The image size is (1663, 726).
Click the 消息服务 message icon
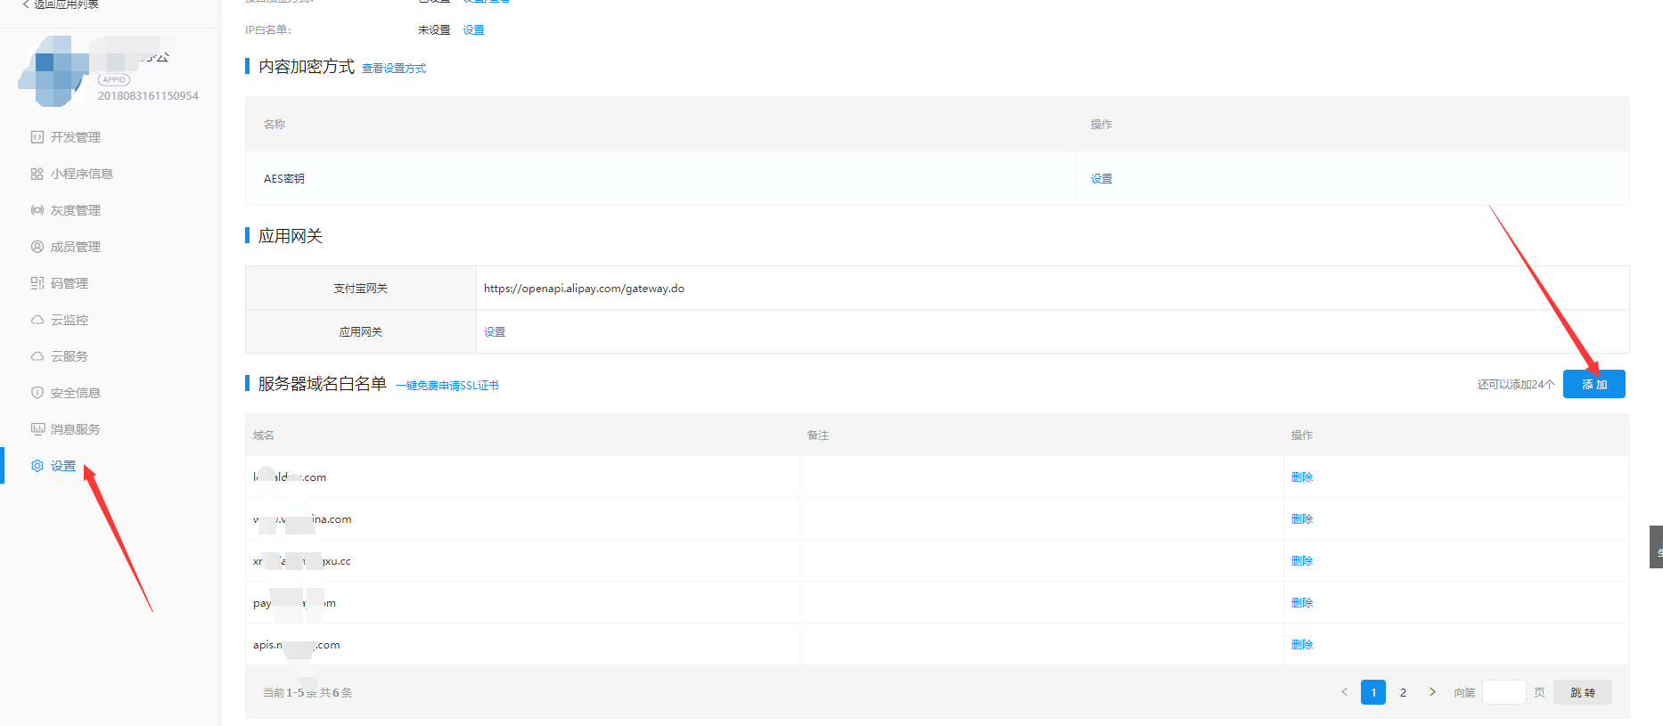(x=37, y=429)
